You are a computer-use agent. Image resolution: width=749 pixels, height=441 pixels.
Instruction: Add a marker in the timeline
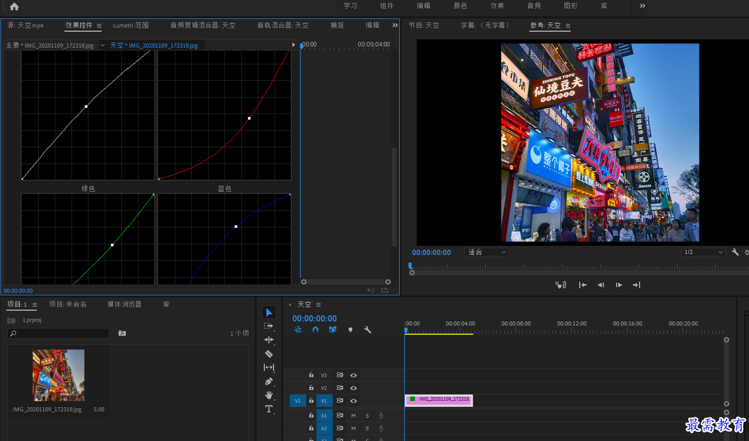click(x=350, y=330)
